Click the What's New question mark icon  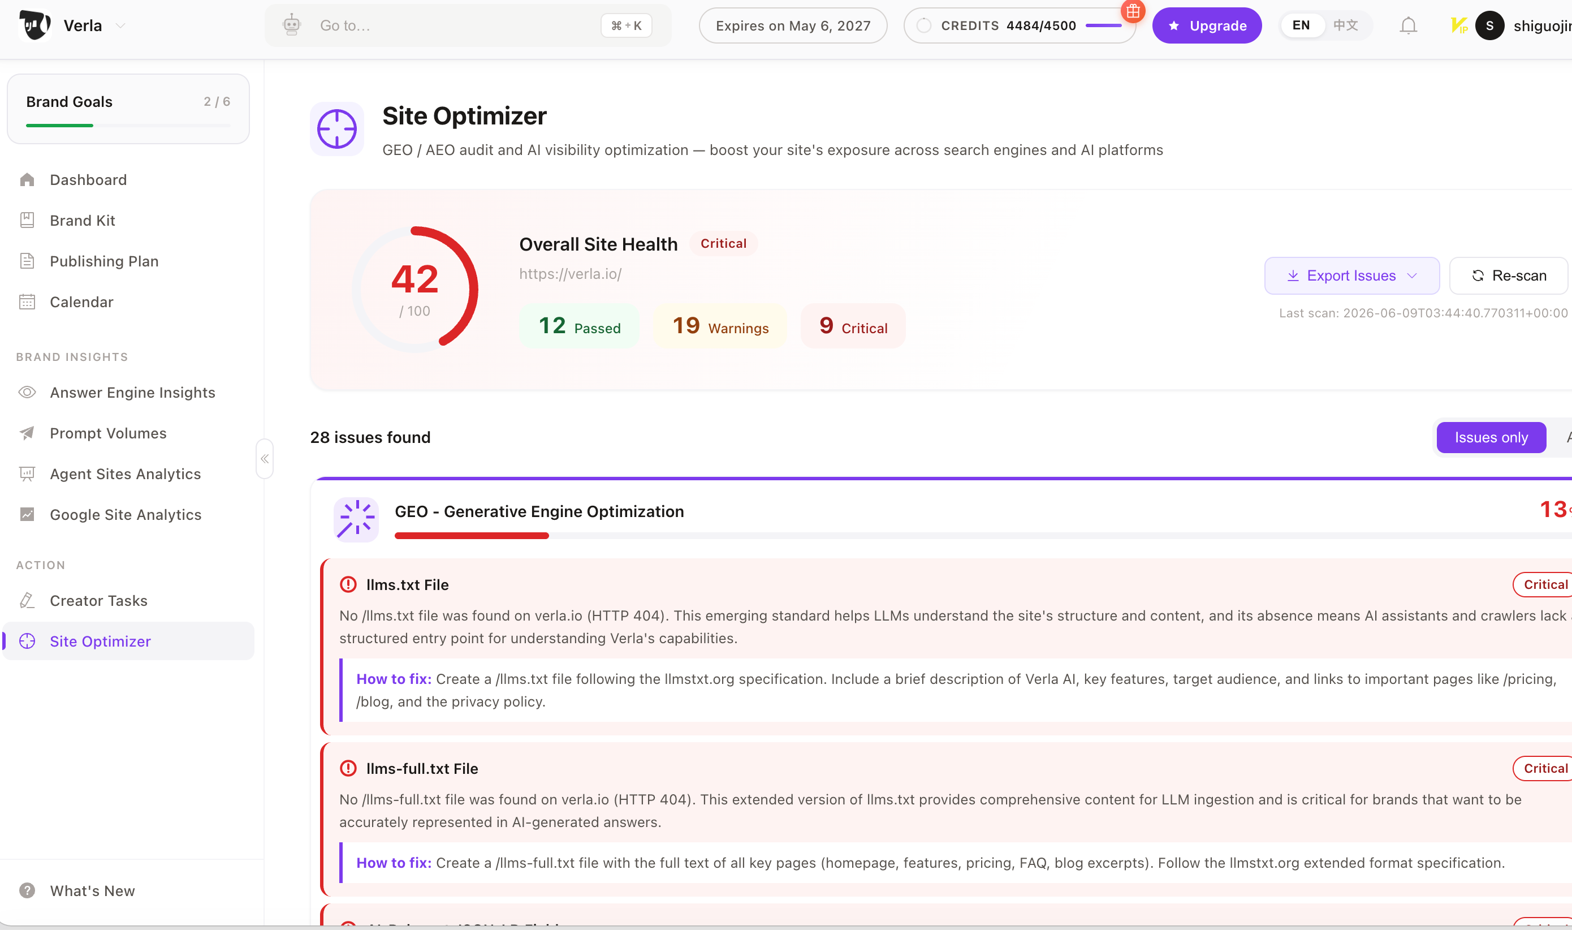(x=27, y=890)
